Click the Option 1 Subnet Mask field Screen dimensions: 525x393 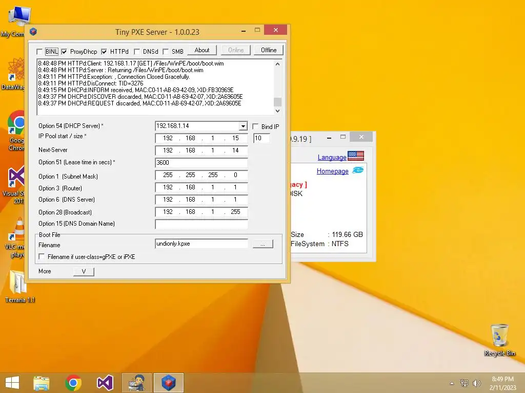point(201,175)
